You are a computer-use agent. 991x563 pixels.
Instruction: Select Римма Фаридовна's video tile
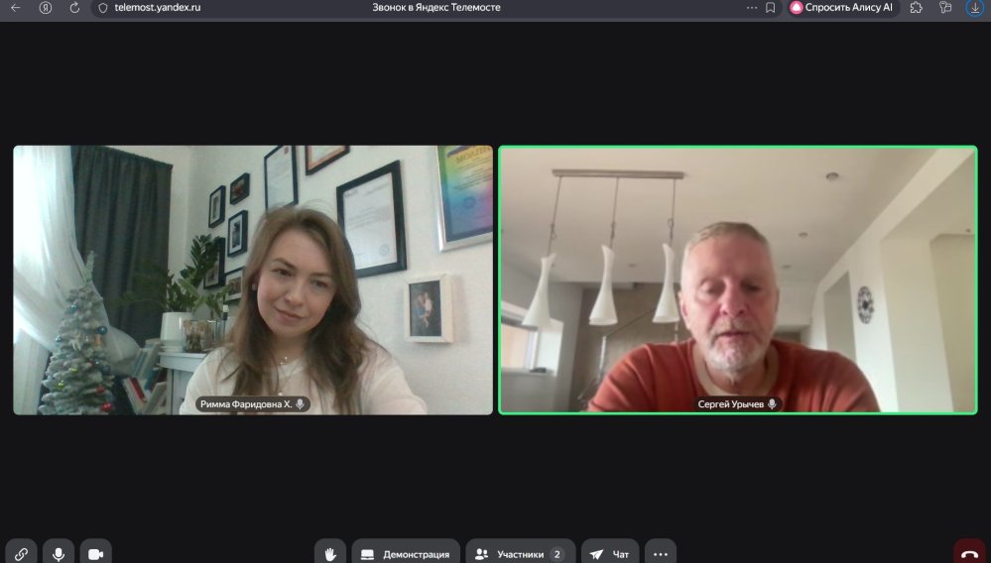(x=253, y=280)
